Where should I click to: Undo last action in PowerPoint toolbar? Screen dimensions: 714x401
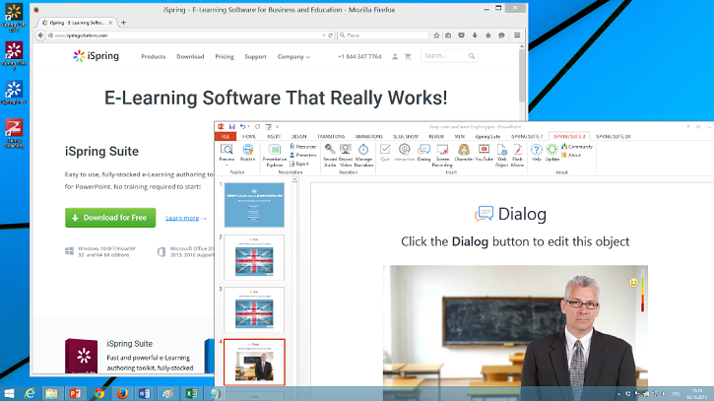242,127
